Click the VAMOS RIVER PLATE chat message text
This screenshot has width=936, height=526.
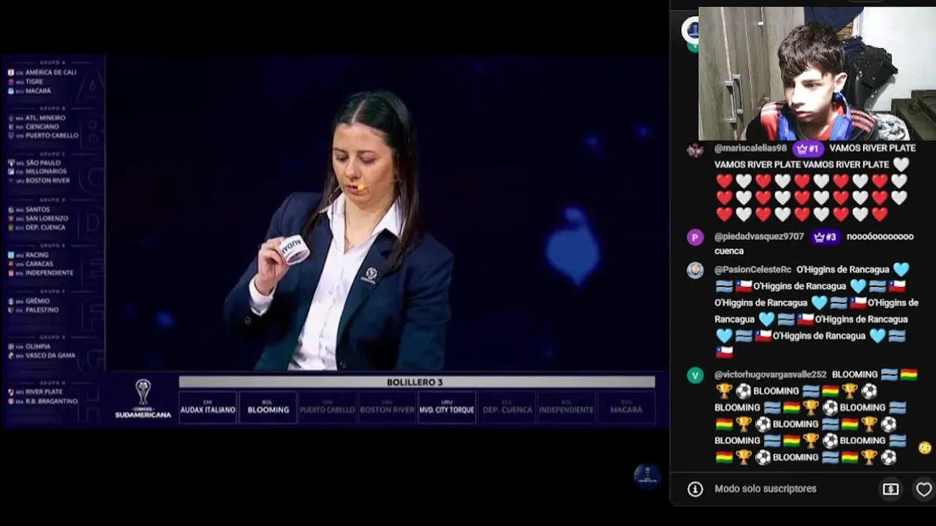[814, 156]
